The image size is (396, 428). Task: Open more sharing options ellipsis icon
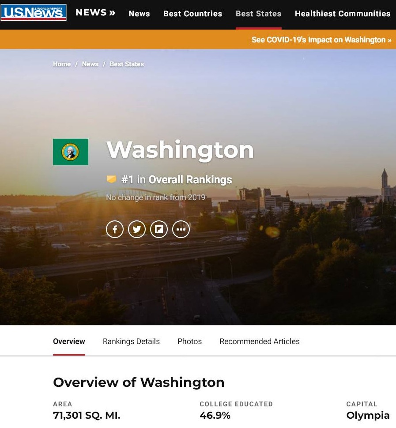181,229
